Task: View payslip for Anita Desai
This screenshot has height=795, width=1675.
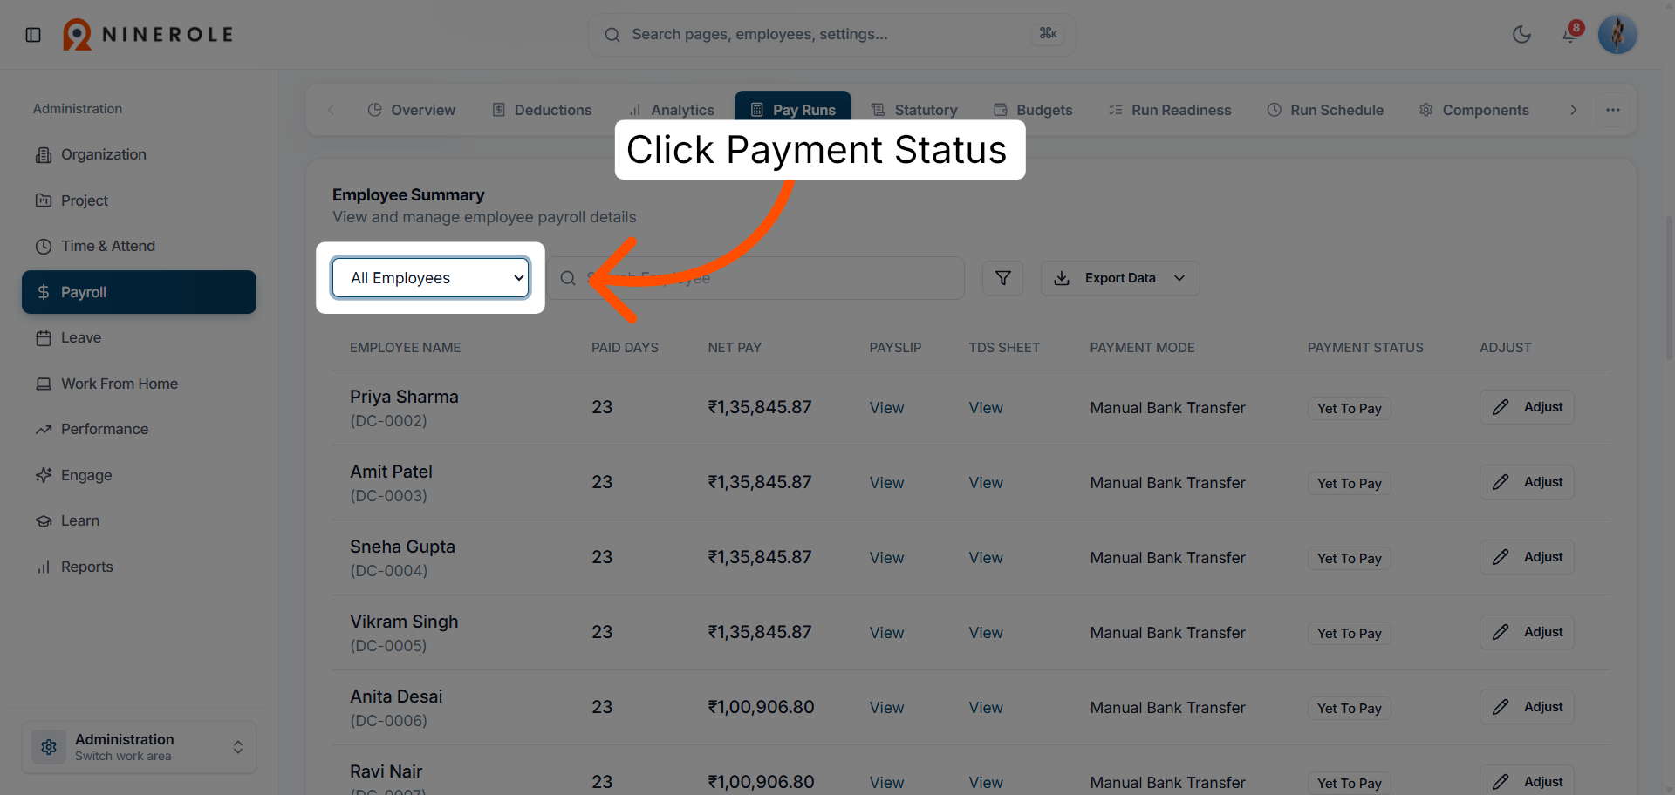Action: pyautogui.click(x=886, y=708)
